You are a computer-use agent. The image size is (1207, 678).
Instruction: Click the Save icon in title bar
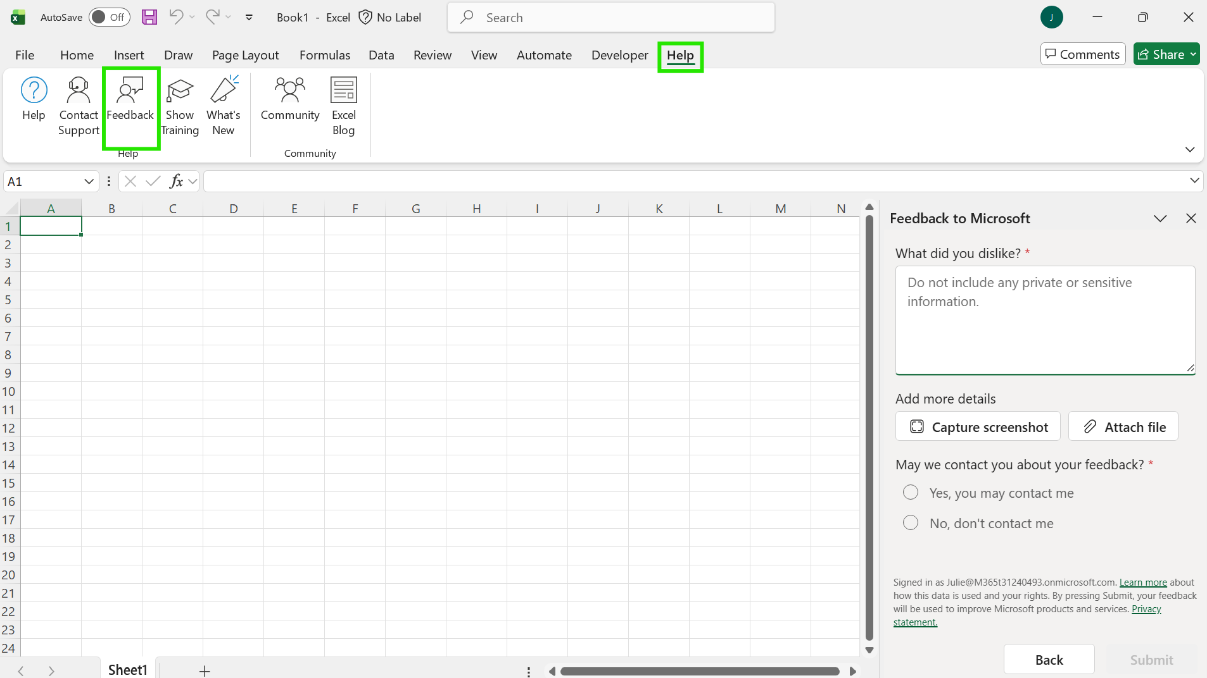click(149, 17)
